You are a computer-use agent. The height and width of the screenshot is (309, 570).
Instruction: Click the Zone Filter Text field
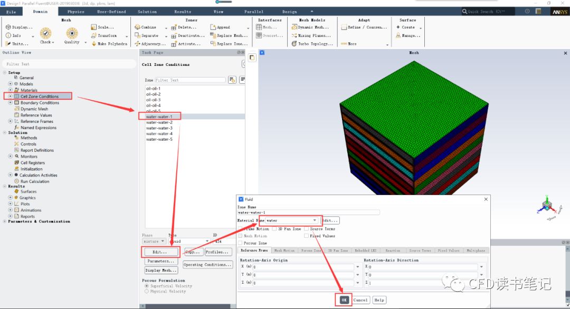click(190, 80)
